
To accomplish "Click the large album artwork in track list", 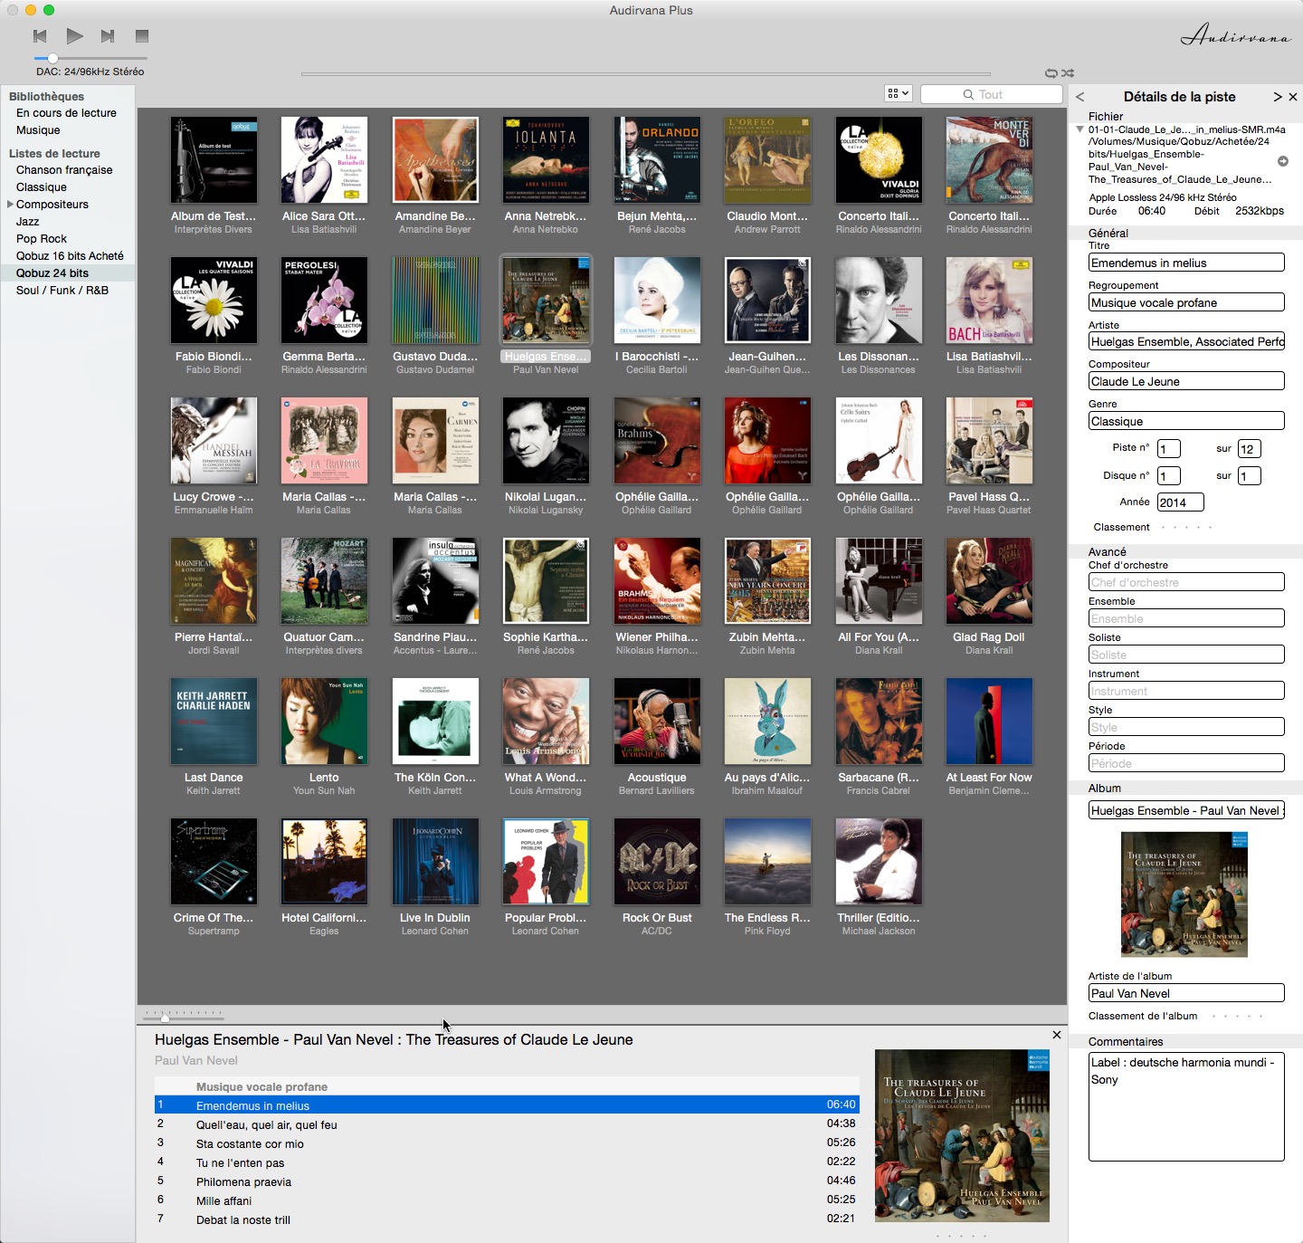I will (962, 1135).
